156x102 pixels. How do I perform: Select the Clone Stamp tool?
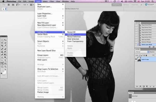[2, 52]
